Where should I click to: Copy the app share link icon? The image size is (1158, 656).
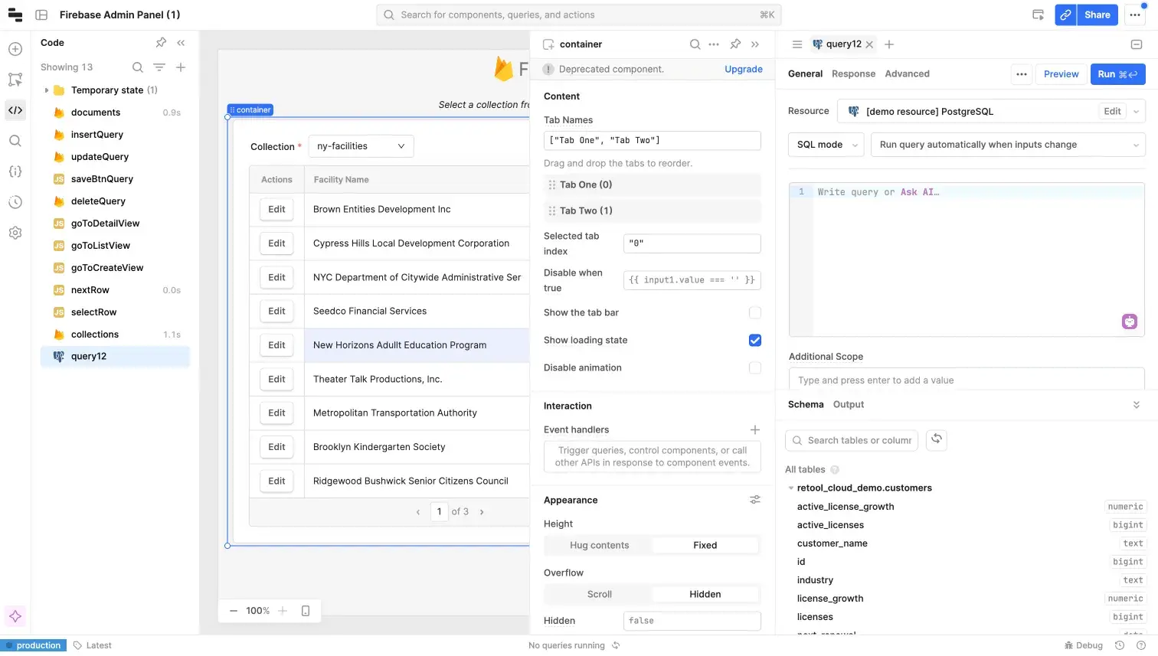(x=1065, y=15)
